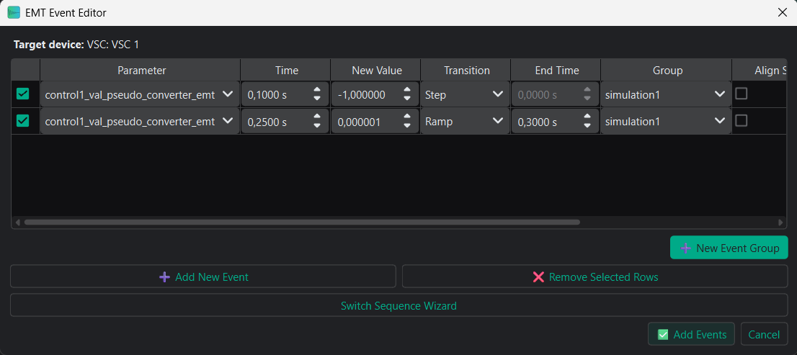Click the EMT Event Editor app icon
Image resolution: width=797 pixels, height=355 pixels.
point(14,13)
